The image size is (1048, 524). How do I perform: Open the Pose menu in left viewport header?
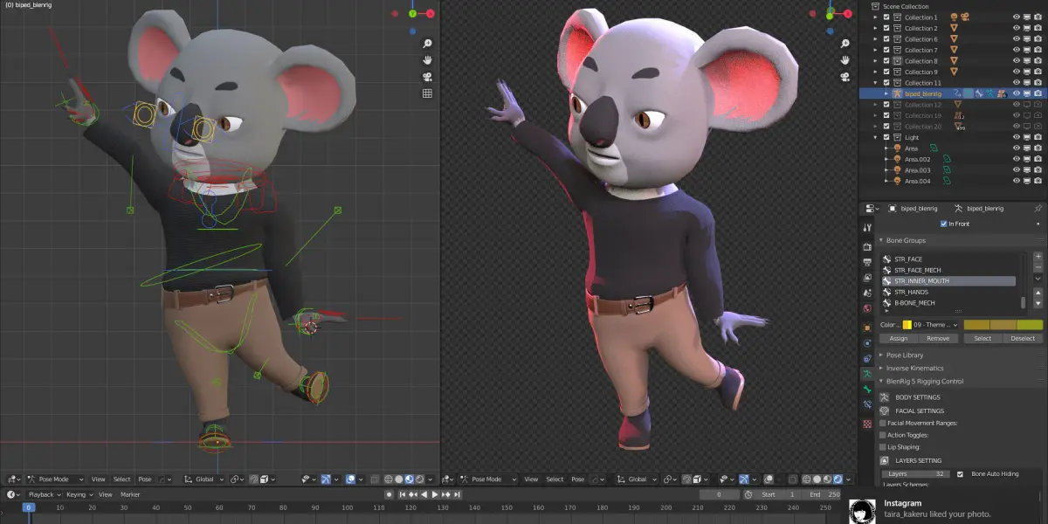(x=145, y=479)
